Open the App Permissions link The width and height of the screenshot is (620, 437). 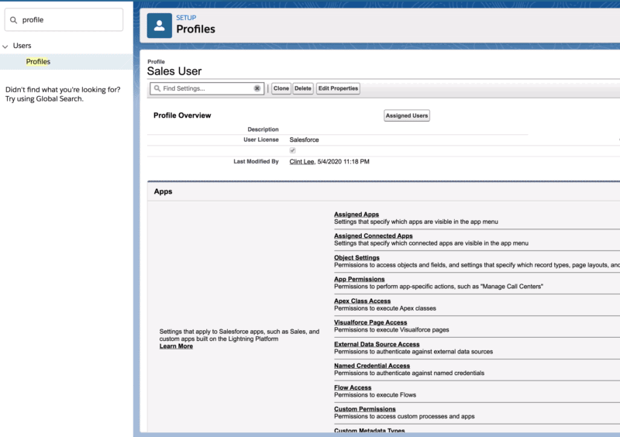tap(359, 279)
